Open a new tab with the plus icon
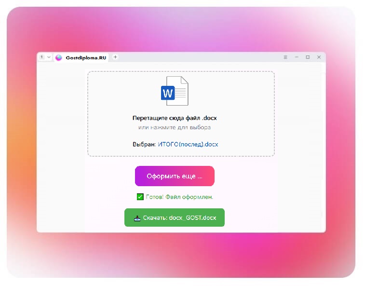 [115, 57]
